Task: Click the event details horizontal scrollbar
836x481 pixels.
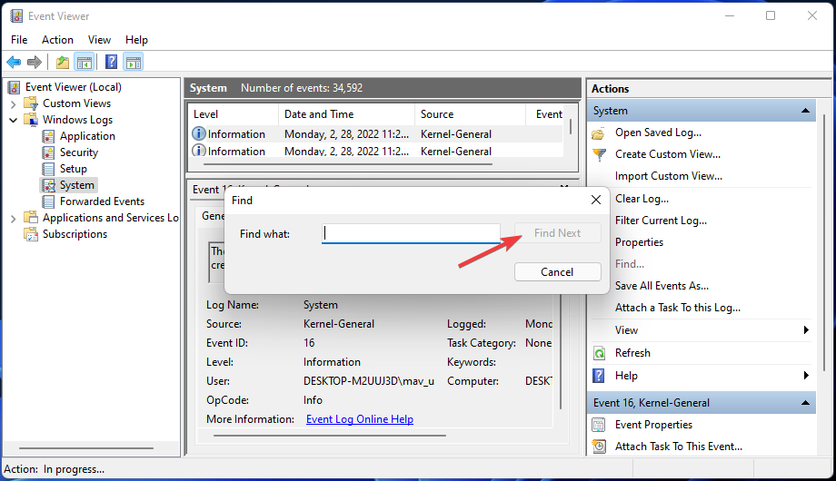Action: [x=330, y=436]
